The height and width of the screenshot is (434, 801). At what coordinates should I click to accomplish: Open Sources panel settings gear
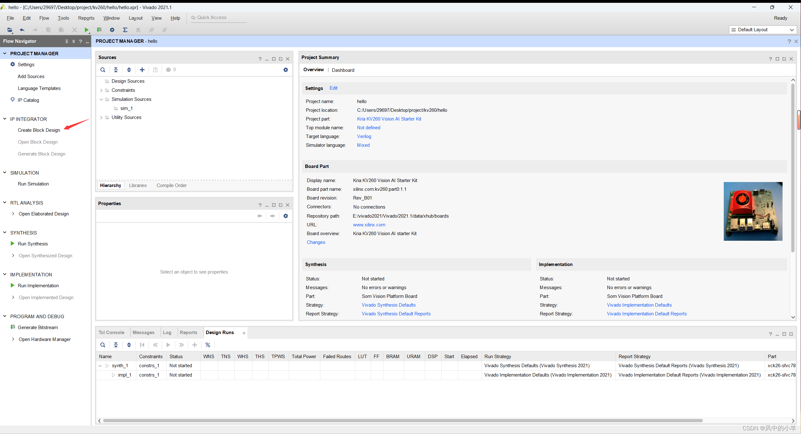pos(285,70)
